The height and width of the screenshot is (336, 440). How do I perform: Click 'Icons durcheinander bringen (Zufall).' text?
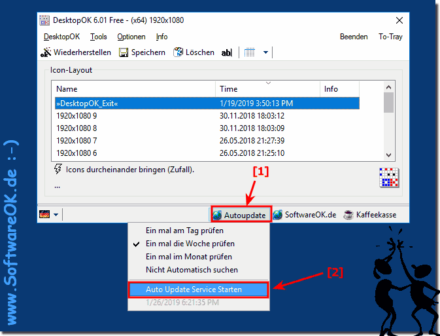click(130, 170)
